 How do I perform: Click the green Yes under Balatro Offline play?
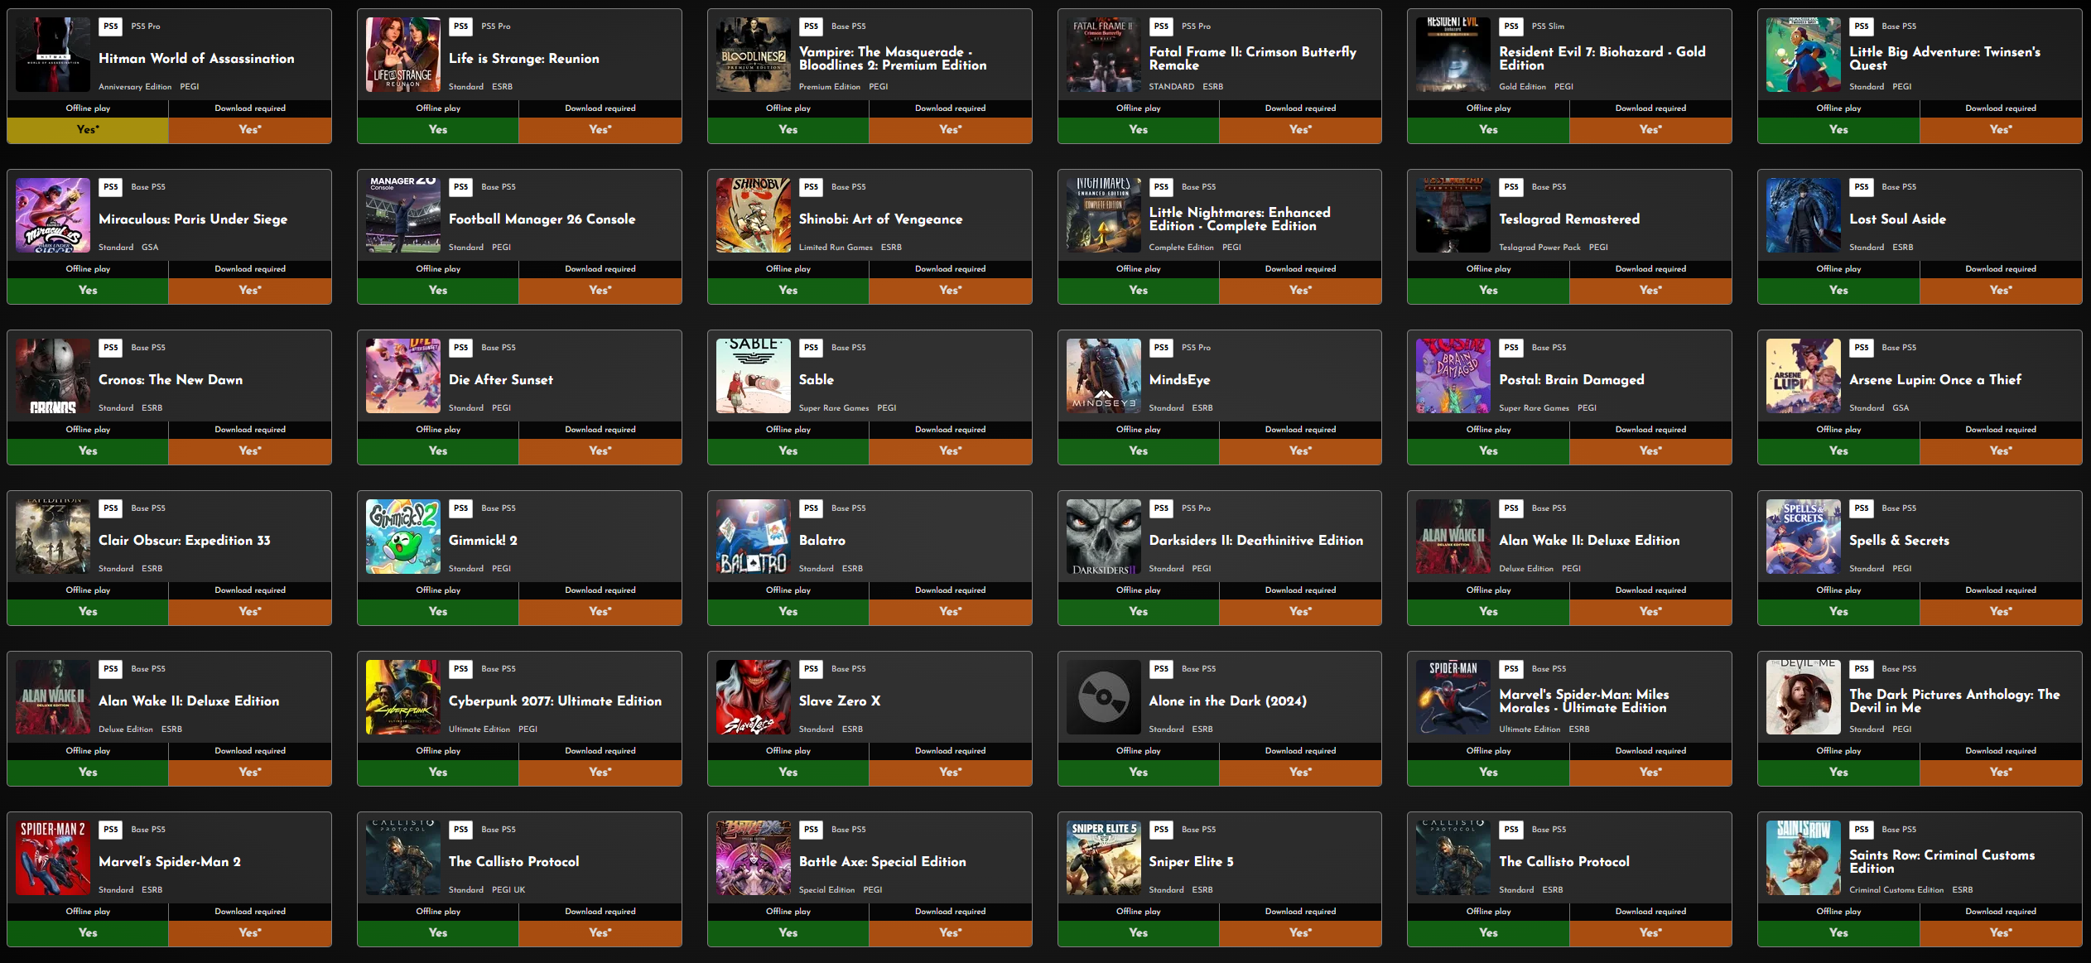click(788, 612)
